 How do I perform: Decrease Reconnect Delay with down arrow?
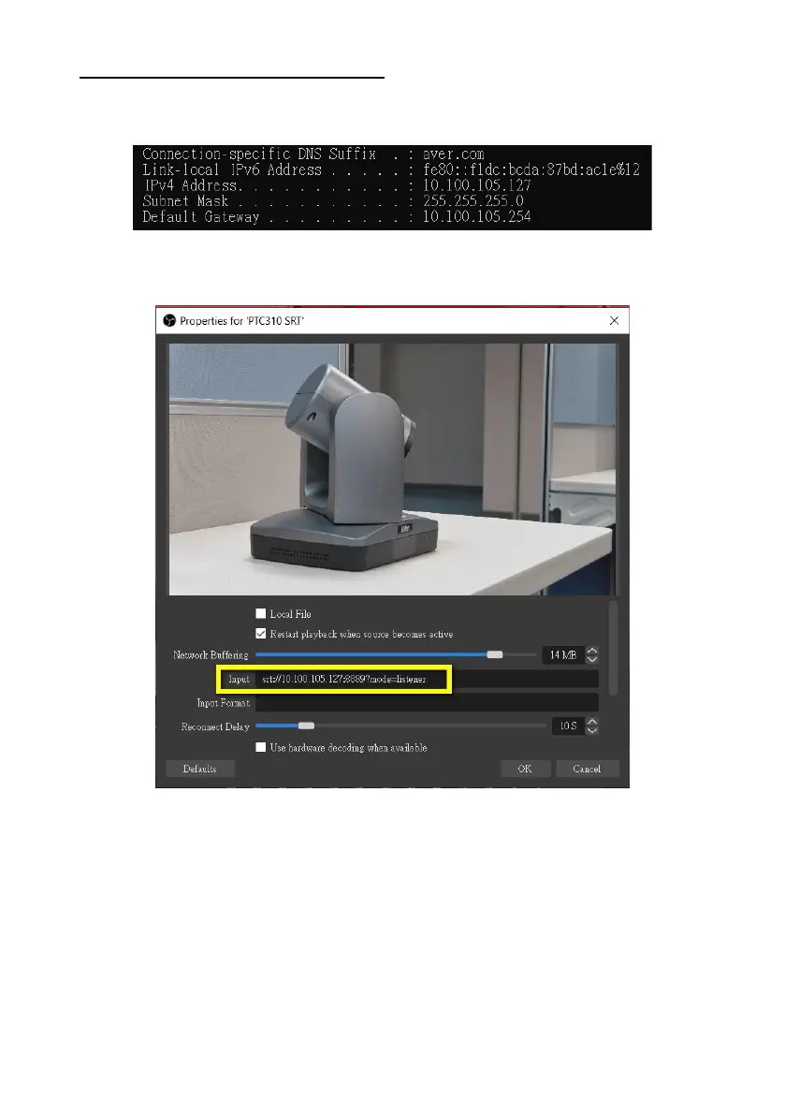591,730
